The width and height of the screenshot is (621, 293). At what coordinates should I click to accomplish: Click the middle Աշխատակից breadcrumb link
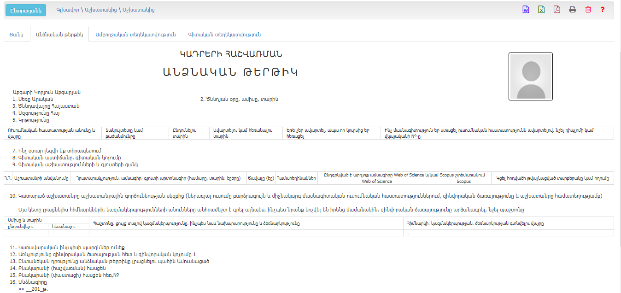point(100,10)
